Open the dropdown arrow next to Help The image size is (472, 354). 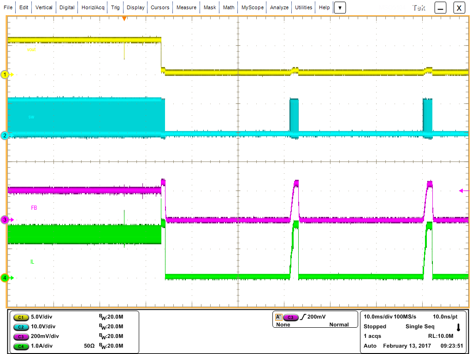(x=339, y=7)
